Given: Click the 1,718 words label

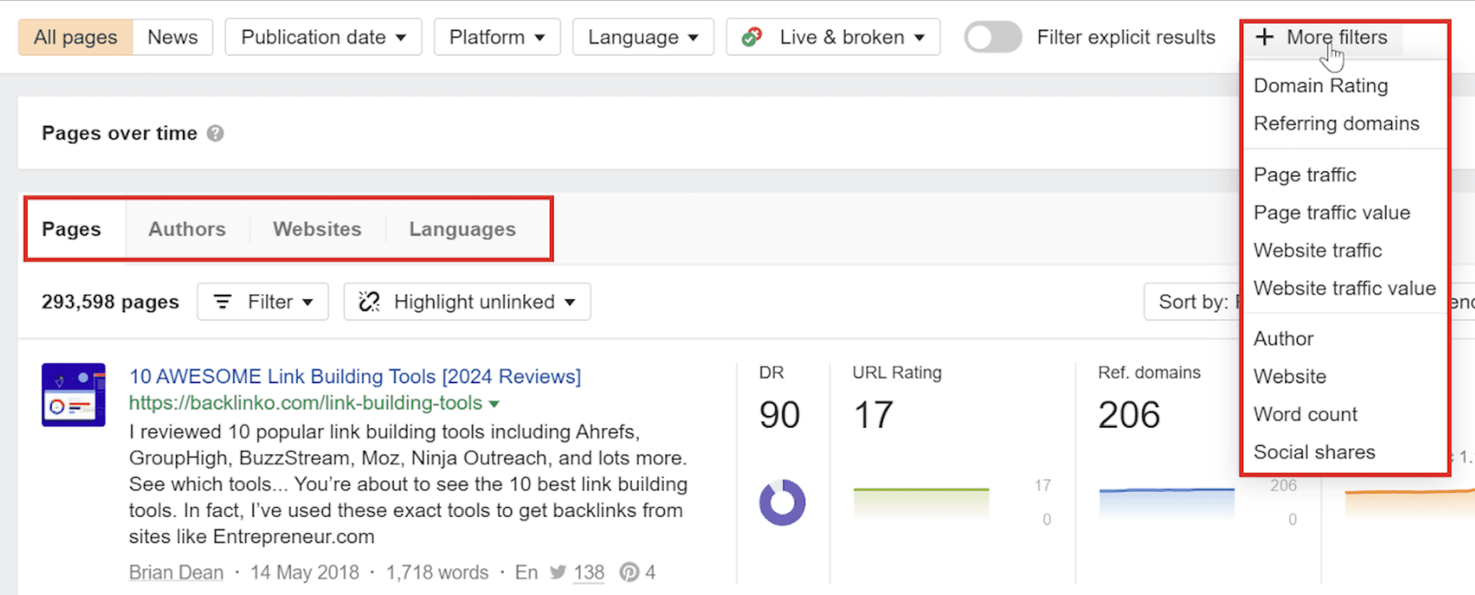Looking at the screenshot, I should pyautogui.click(x=436, y=572).
